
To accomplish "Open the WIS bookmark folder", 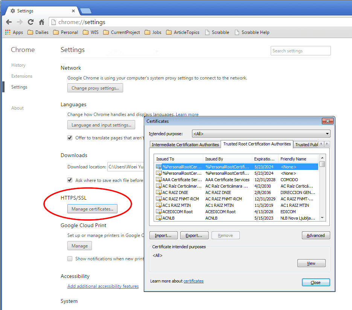I will [x=91, y=32].
